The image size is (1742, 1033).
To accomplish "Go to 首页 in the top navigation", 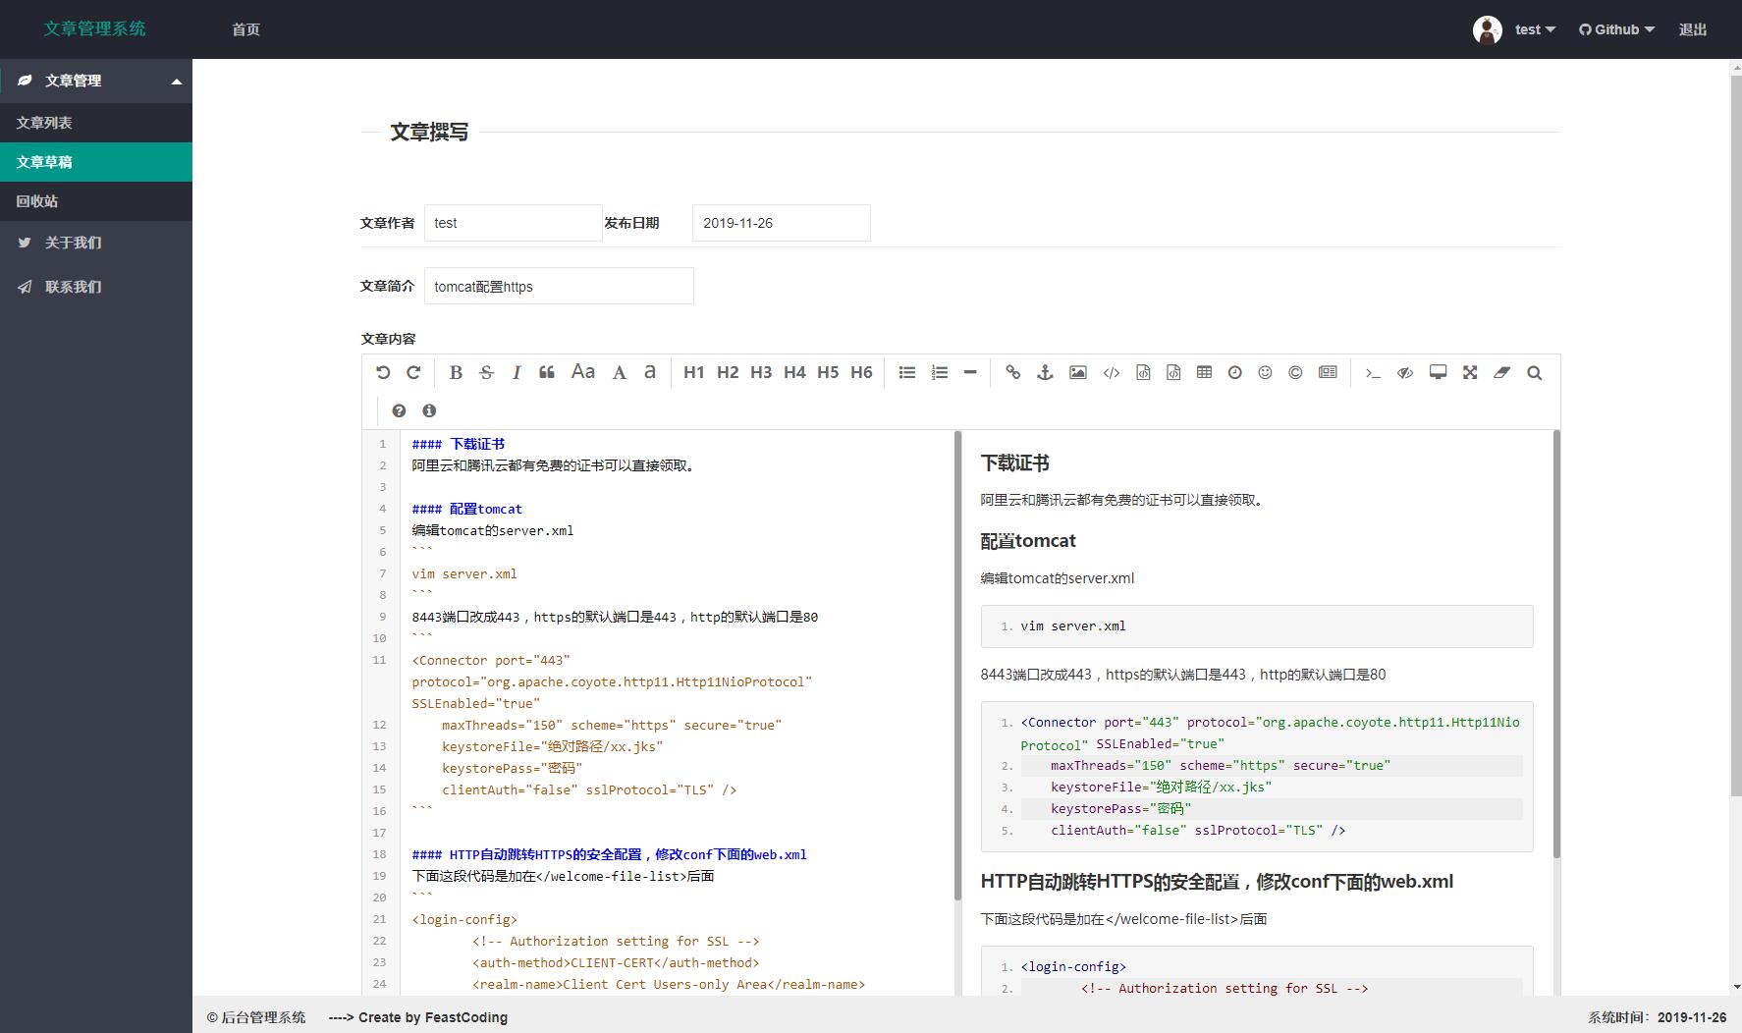I will [x=245, y=29].
